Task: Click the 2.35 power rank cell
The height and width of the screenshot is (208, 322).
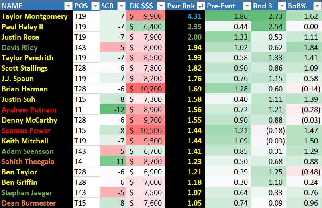Action: (x=185, y=26)
